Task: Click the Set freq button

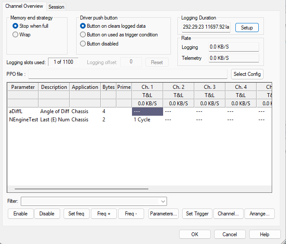Action: [x=77, y=214]
